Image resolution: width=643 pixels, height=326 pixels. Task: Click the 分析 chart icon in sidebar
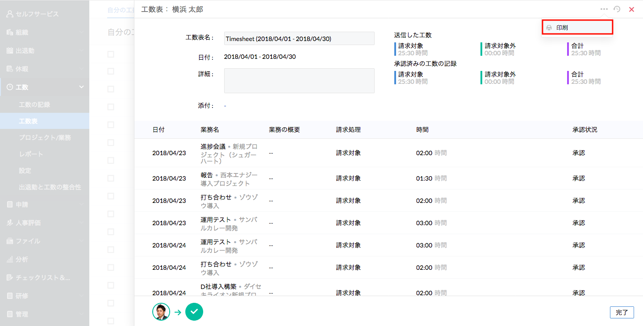tap(10, 259)
